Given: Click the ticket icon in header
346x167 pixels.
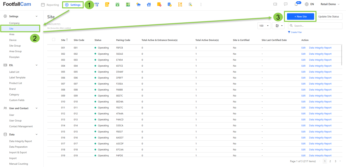Looking at the screenshot, I should coord(275,4).
